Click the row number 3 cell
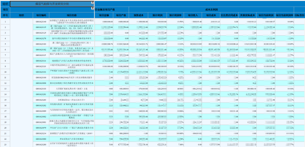This screenshot has width=305, height=147. 5,33
